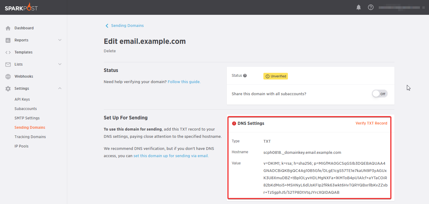Expand the Lists menu chevron
The image size is (429, 204).
tap(60, 64)
